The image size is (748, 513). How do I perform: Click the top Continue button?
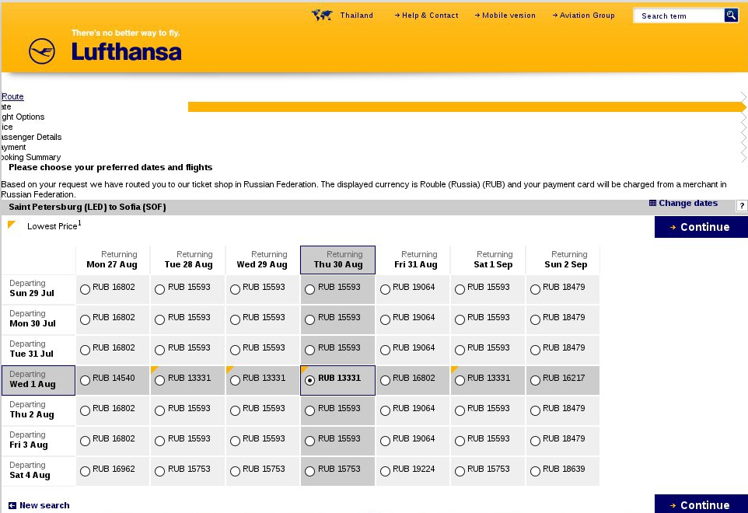(x=701, y=227)
